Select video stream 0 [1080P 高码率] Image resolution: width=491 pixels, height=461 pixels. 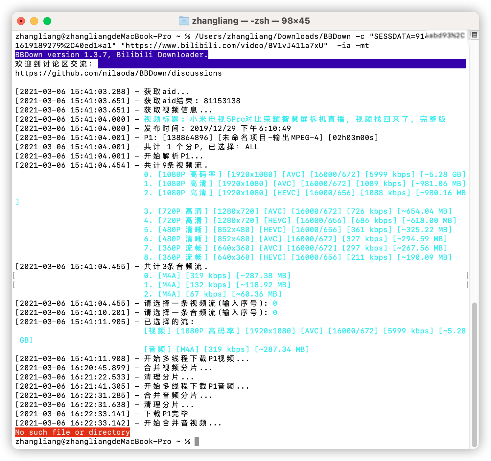pos(304,174)
